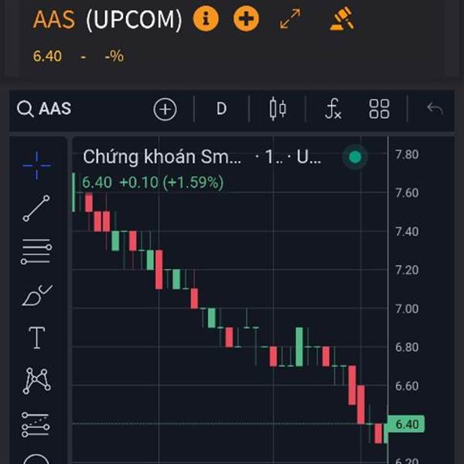Select the trend line drawing tool
The width and height of the screenshot is (464, 464).
(x=36, y=208)
